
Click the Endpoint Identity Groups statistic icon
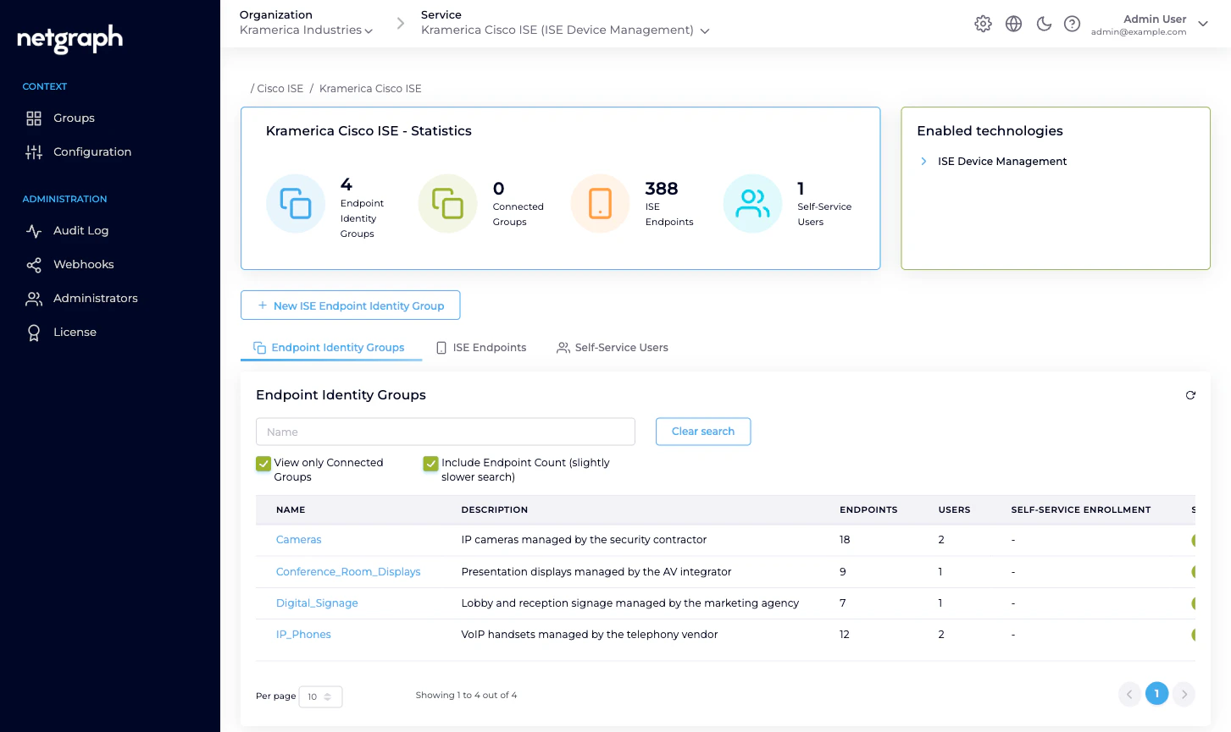click(x=296, y=204)
